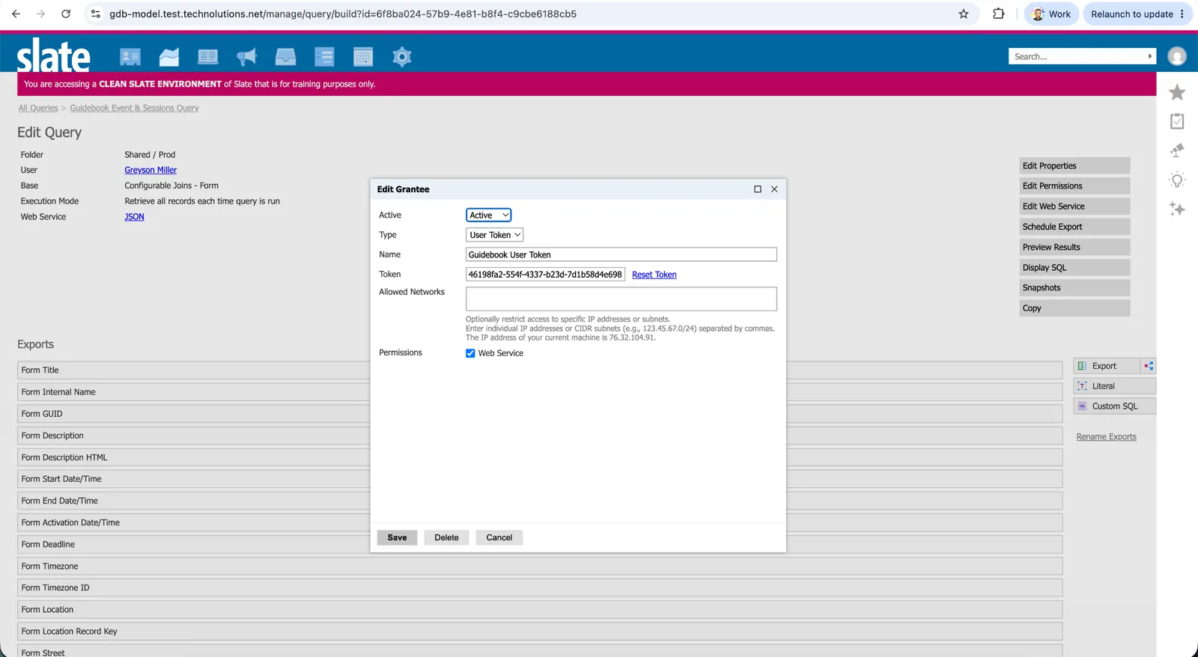Go to All Queries breadcrumb
This screenshot has width=1198, height=657.
pos(38,108)
